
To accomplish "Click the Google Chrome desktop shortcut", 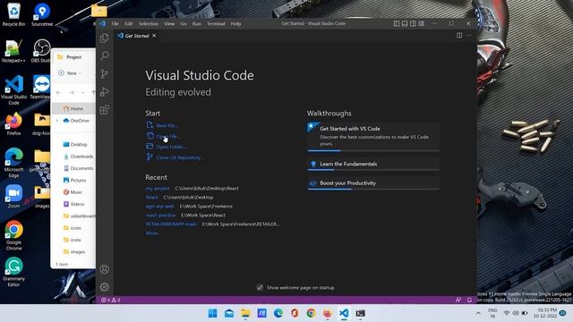I will pos(14,235).
